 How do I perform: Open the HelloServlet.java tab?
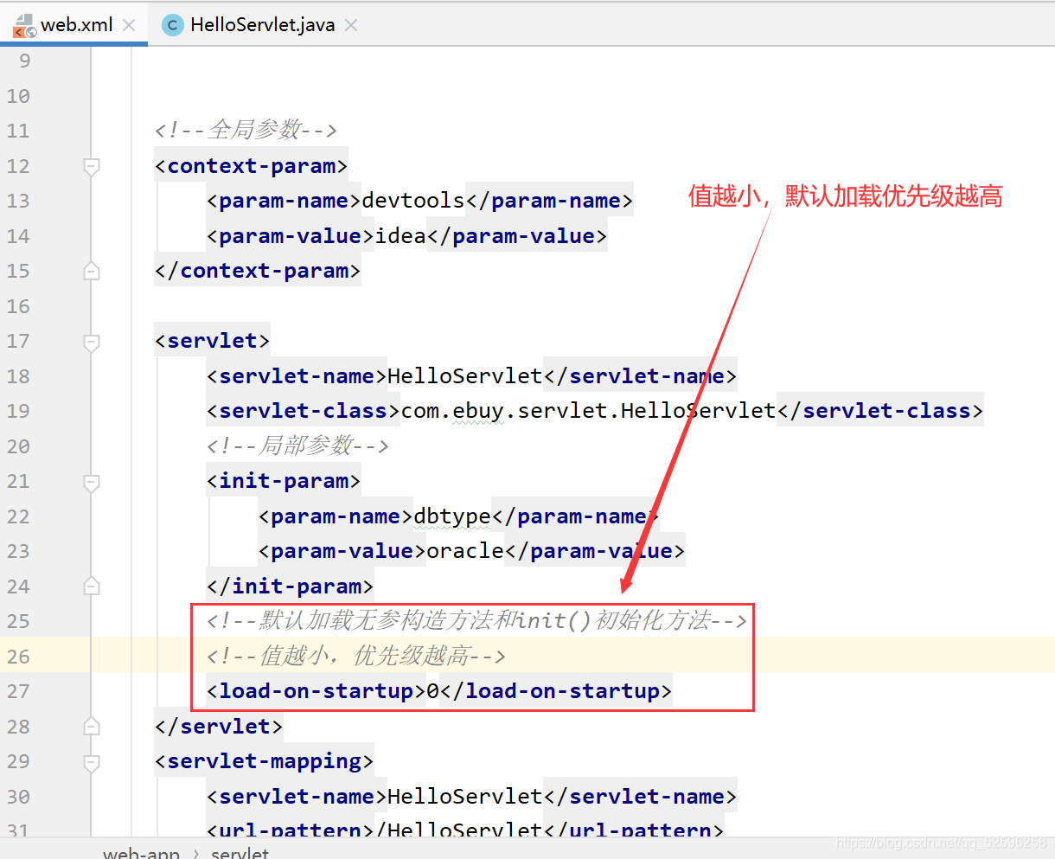[x=262, y=25]
